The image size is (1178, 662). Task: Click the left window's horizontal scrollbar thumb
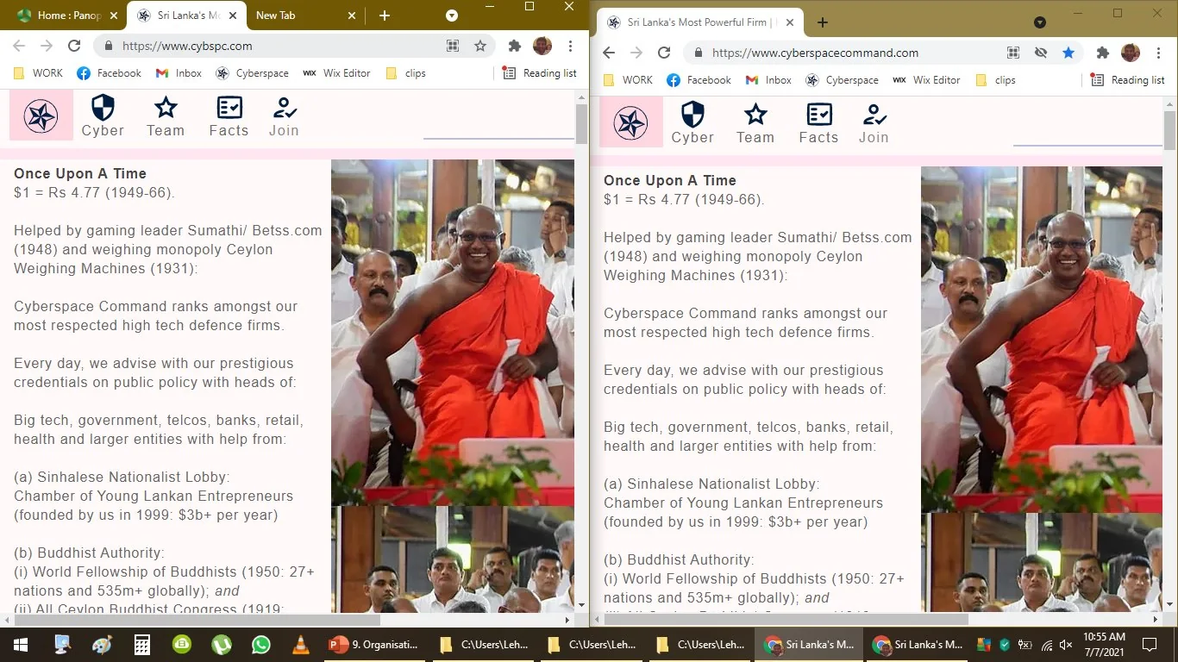pyautogui.click(x=197, y=620)
